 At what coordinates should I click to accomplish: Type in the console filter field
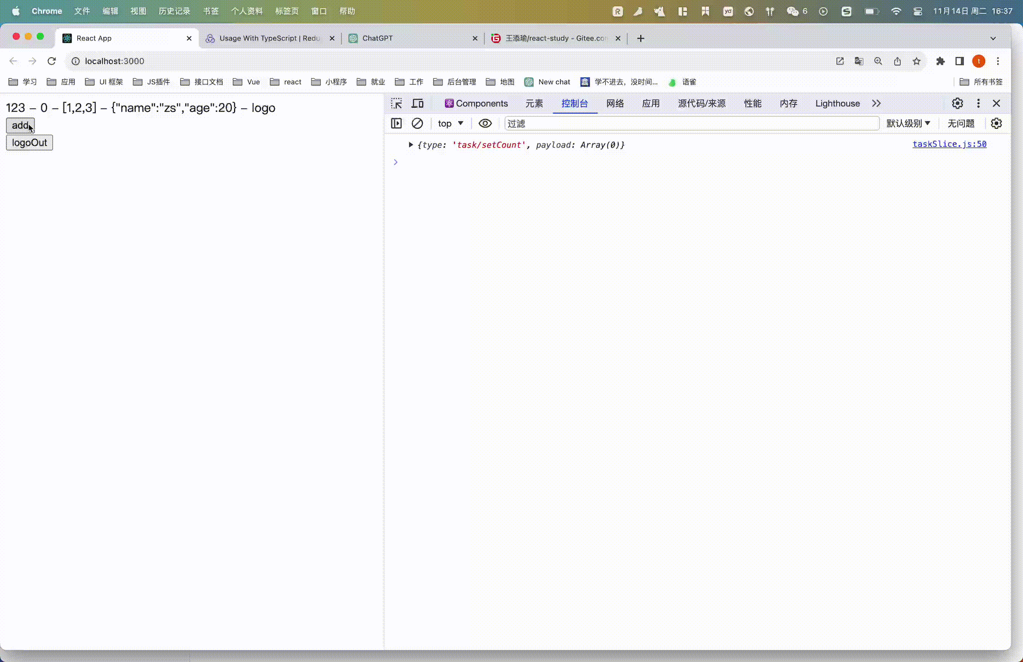[x=644, y=123]
